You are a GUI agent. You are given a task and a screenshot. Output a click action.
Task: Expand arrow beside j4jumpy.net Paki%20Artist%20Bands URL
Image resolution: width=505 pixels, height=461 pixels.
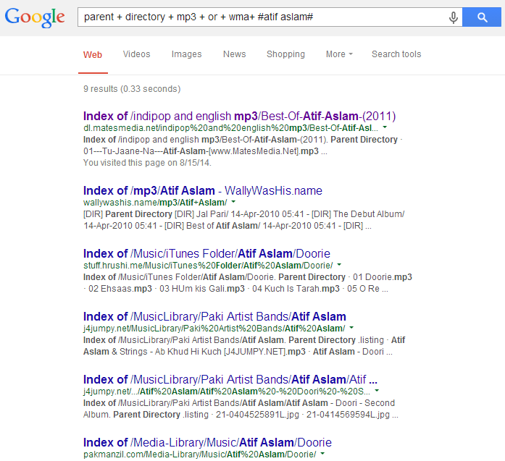click(351, 328)
